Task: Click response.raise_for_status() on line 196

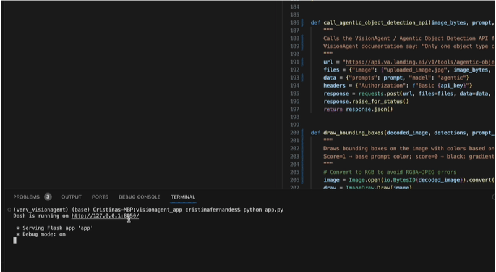Action: pyautogui.click(x=366, y=101)
